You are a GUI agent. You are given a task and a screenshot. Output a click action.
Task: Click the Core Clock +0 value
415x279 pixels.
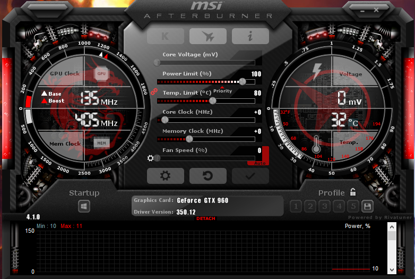coord(257,112)
